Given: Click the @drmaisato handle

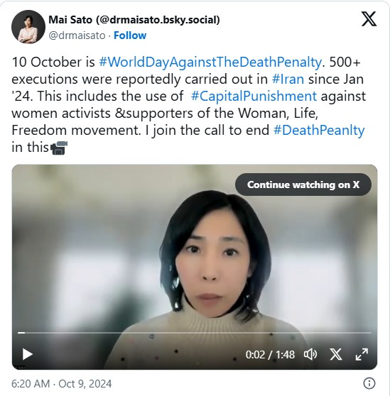Looking at the screenshot, I should point(77,35).
